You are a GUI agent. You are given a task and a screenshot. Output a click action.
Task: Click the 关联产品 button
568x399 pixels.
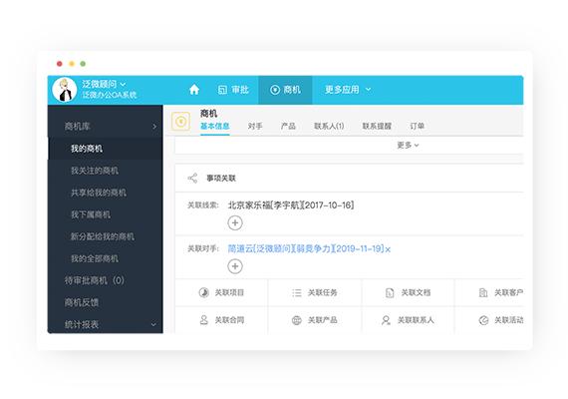click(315, 320)
